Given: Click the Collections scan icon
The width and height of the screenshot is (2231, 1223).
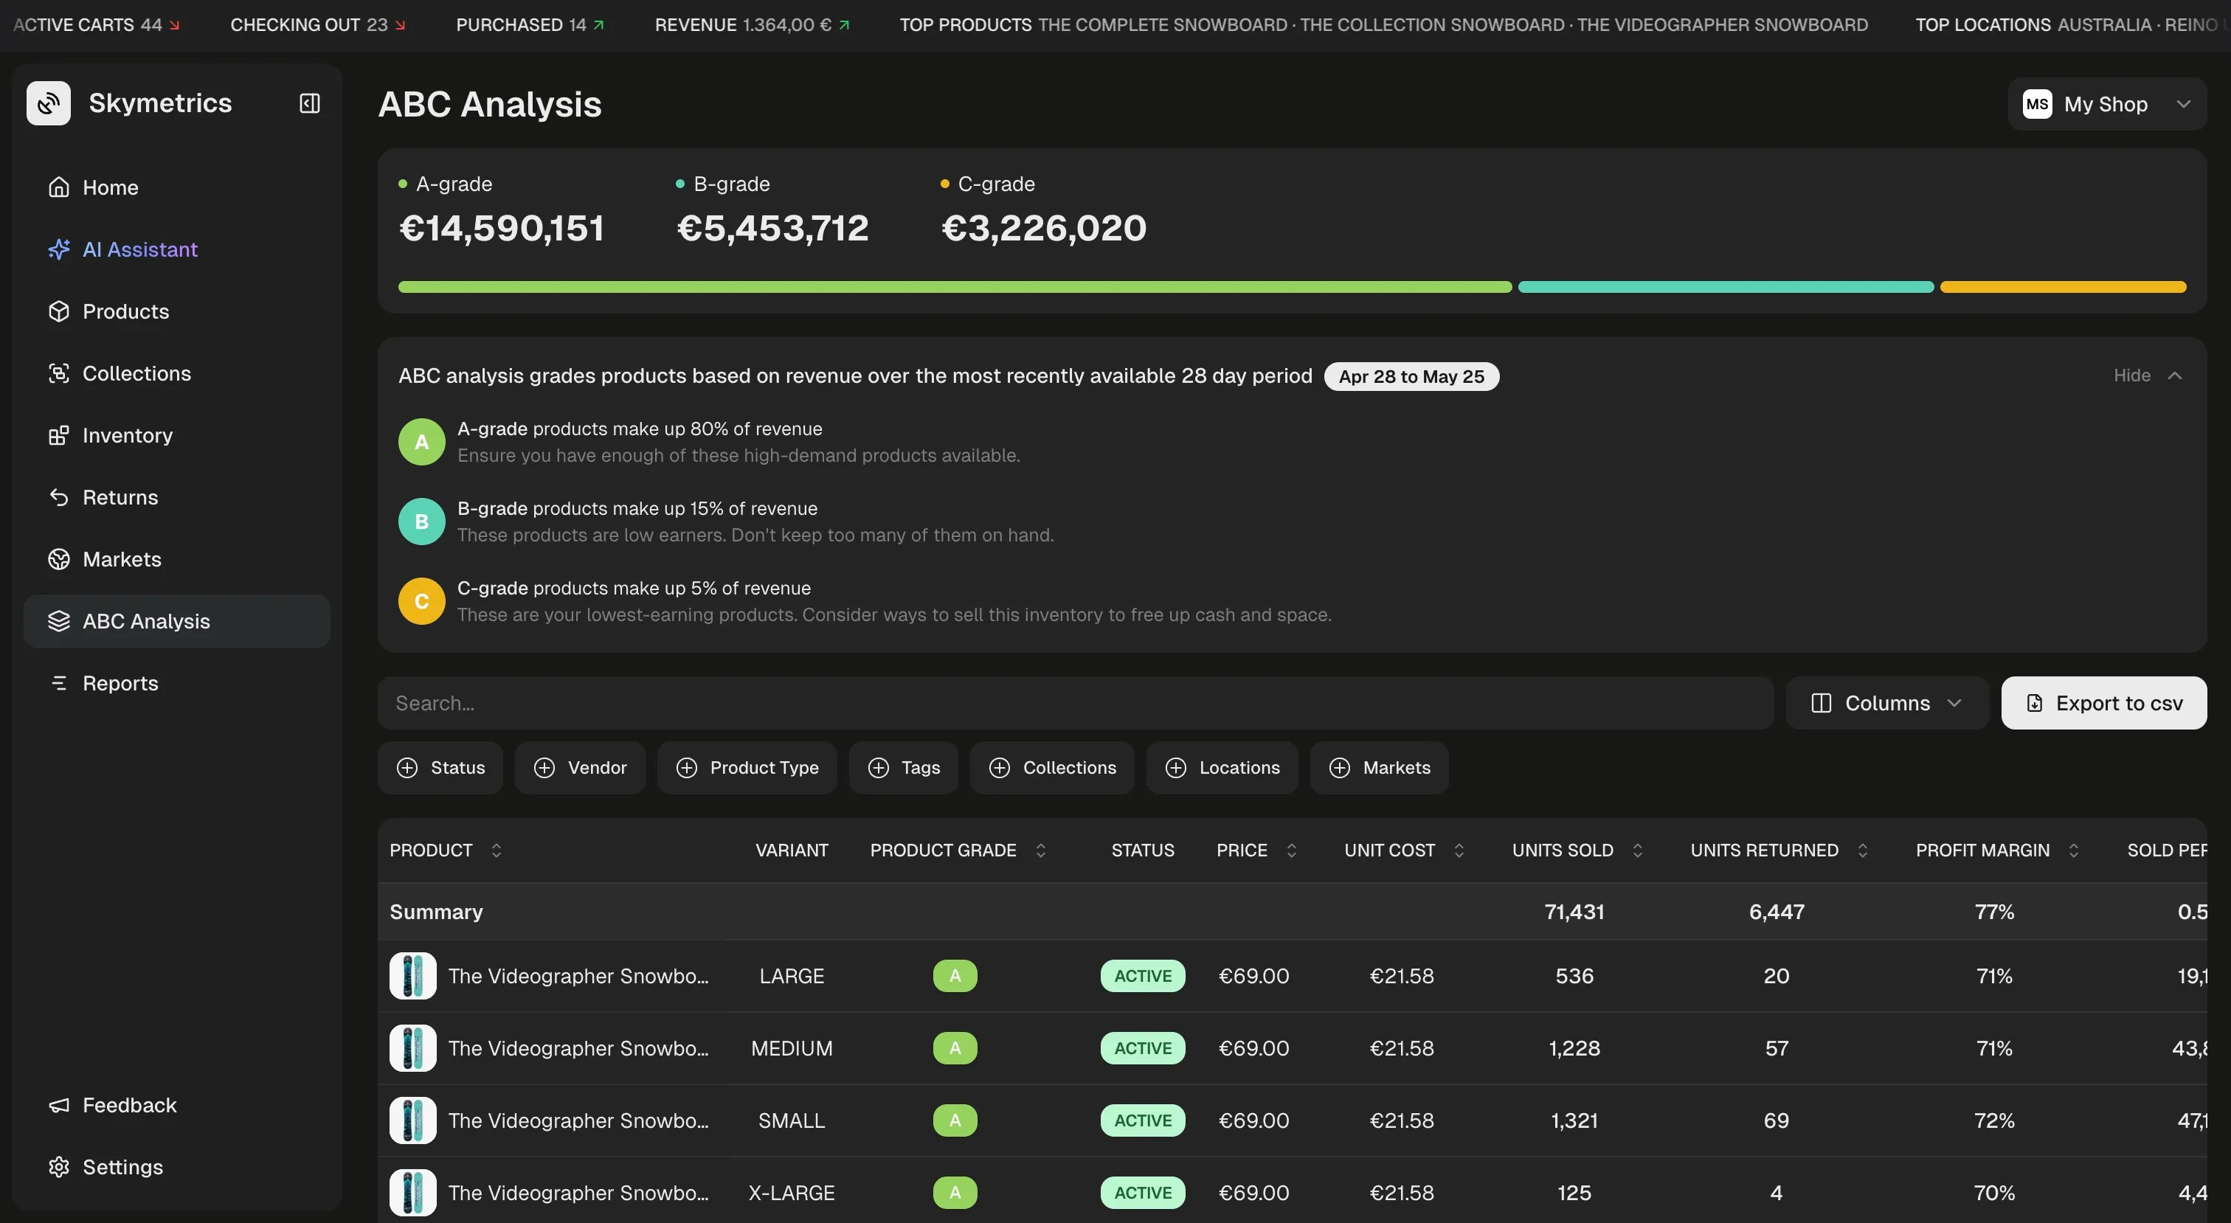Looking at the screenshot, I should pos(59,373).
